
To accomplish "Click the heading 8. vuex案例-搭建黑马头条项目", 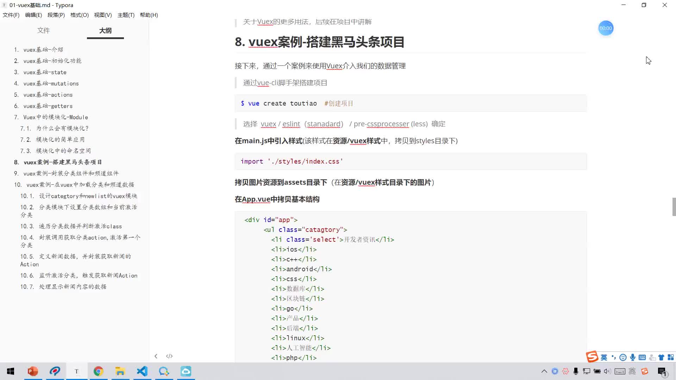I will pos(320,42).
